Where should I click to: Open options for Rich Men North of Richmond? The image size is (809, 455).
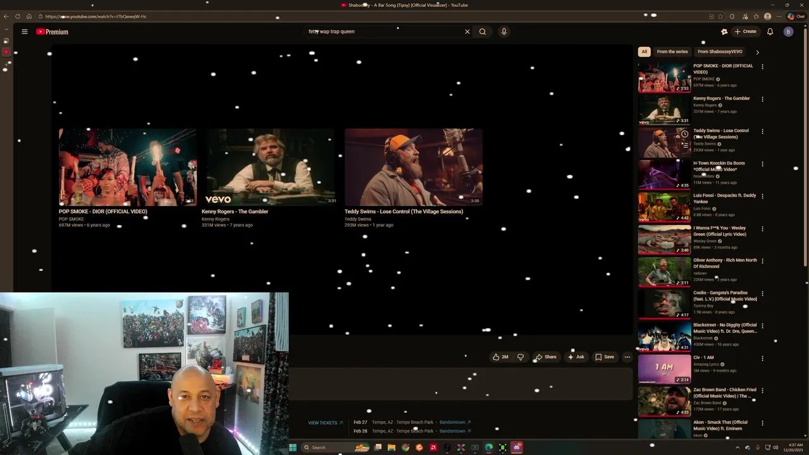click(x=762, y=261)
